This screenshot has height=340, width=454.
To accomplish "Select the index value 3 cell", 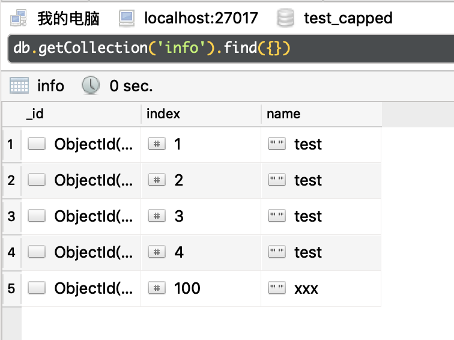I will (201, 216).
